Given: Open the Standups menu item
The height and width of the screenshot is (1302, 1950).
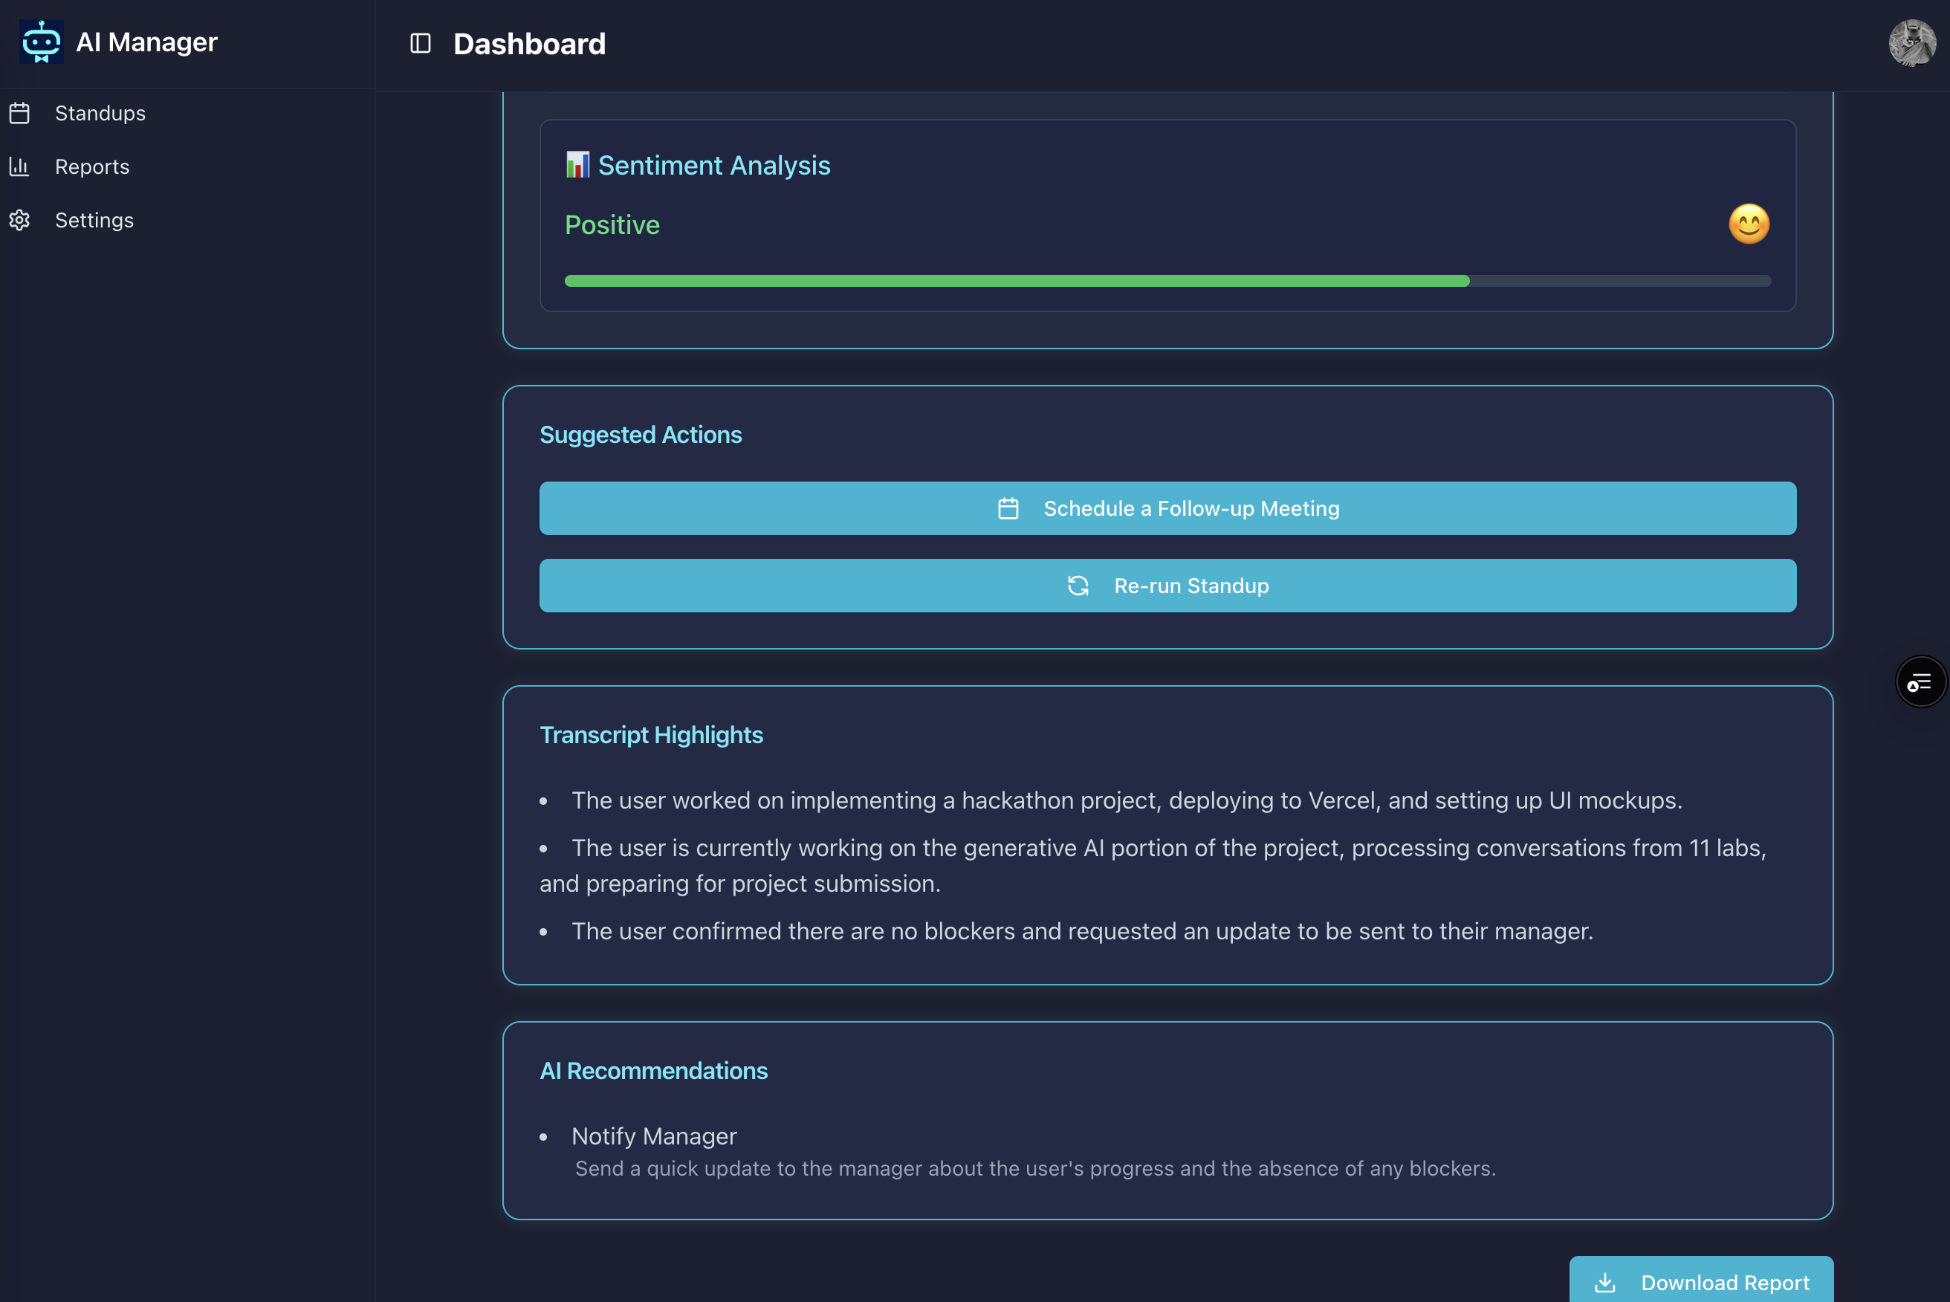Looking at the screenshot, I should click(x=100, y=113).
